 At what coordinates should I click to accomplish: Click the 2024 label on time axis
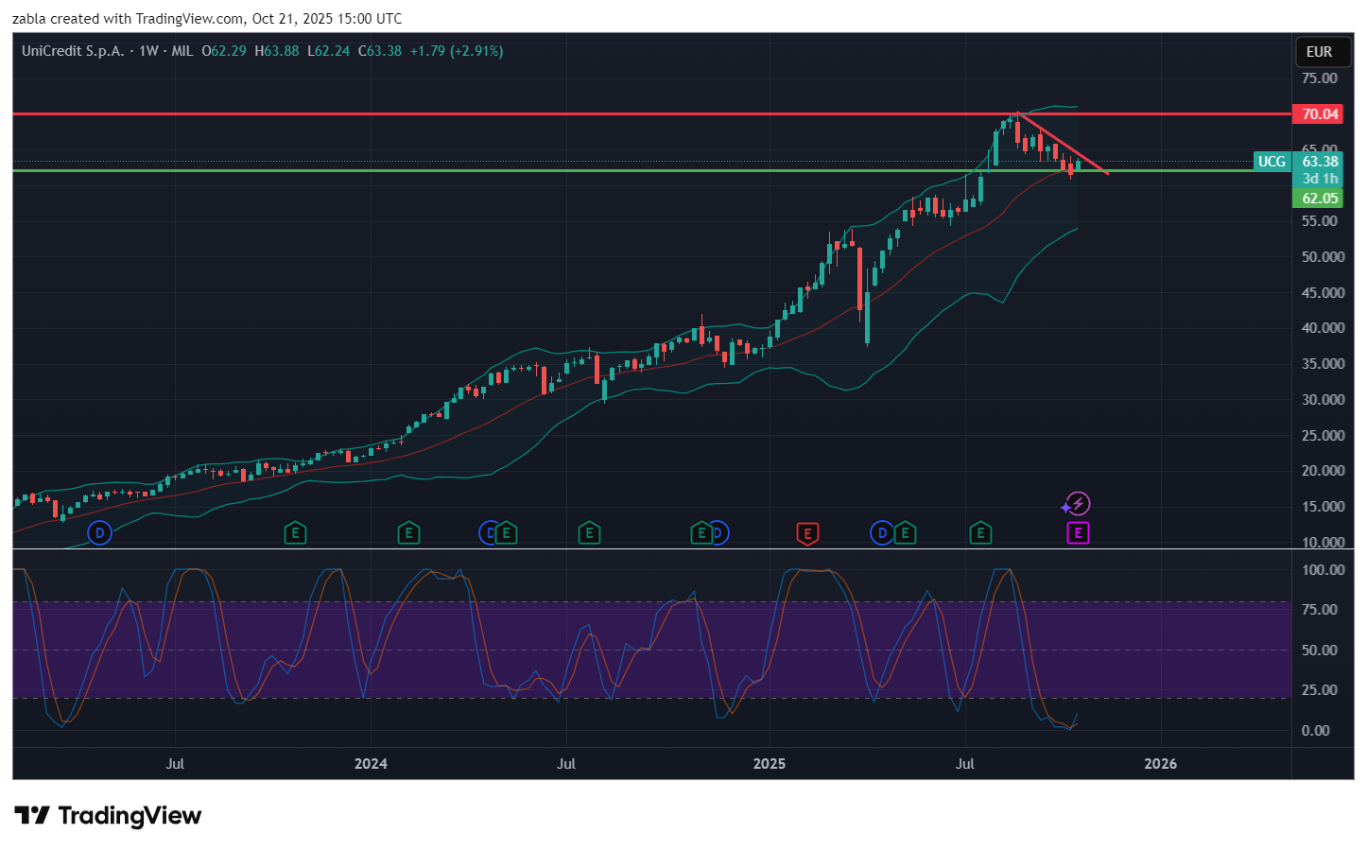371,764
